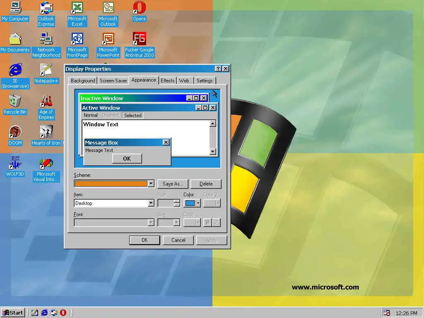The height and width of the screenshot is (318, 424).
Task: Click the blue desktop color swatch
Action: [190, 203]
